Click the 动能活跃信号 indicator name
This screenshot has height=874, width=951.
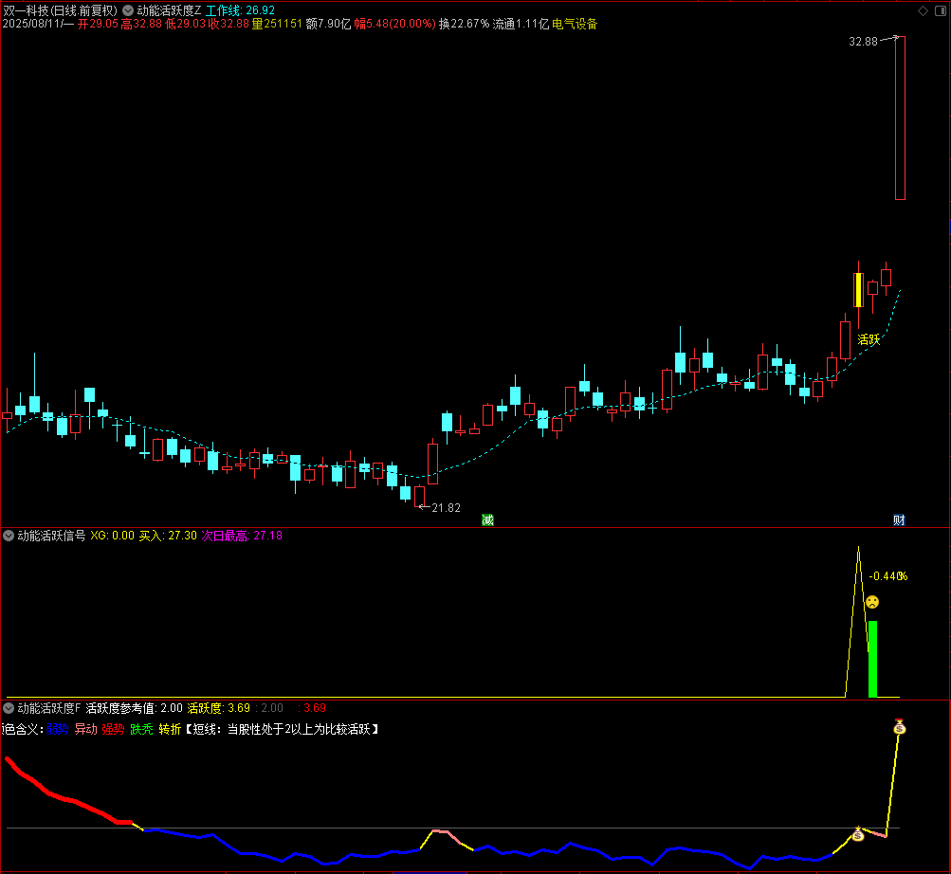pos(51,536)
